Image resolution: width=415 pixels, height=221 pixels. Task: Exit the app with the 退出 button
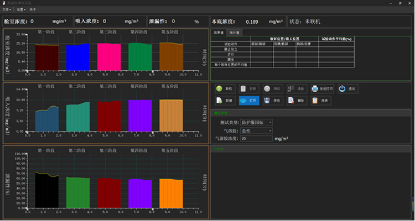click(x=349, y=89)
